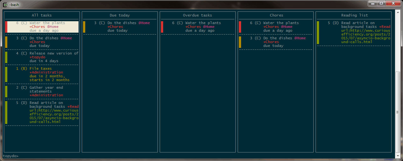Select File taxes task in All tasks
This screenshot has width=403, height=161.
[42, 74]
